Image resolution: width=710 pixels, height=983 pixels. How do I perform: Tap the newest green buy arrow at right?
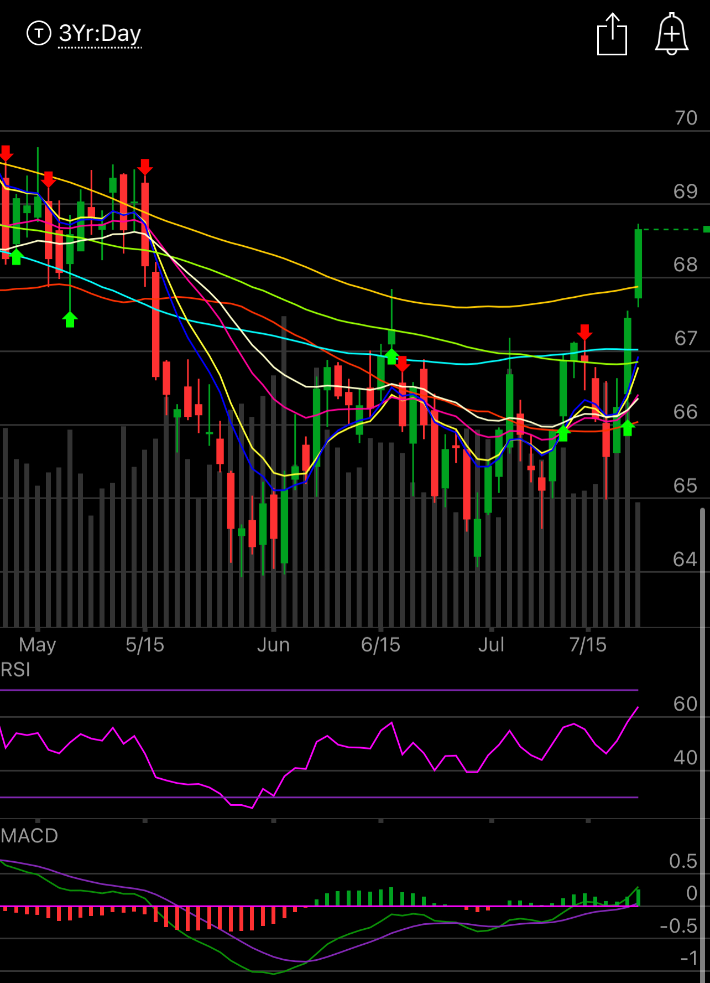(628, 427)
